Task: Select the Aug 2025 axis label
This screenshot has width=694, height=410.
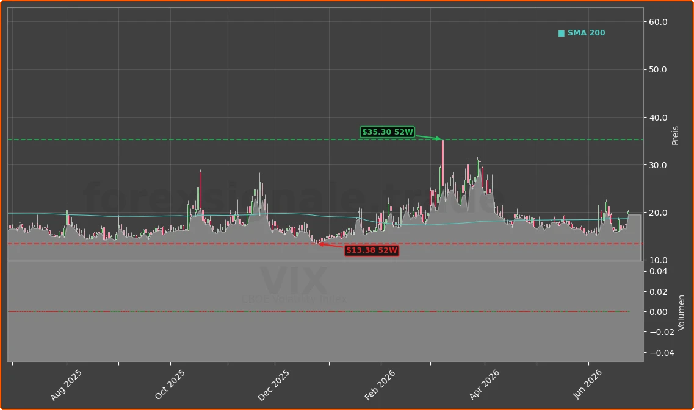Action: coord(66,385)
